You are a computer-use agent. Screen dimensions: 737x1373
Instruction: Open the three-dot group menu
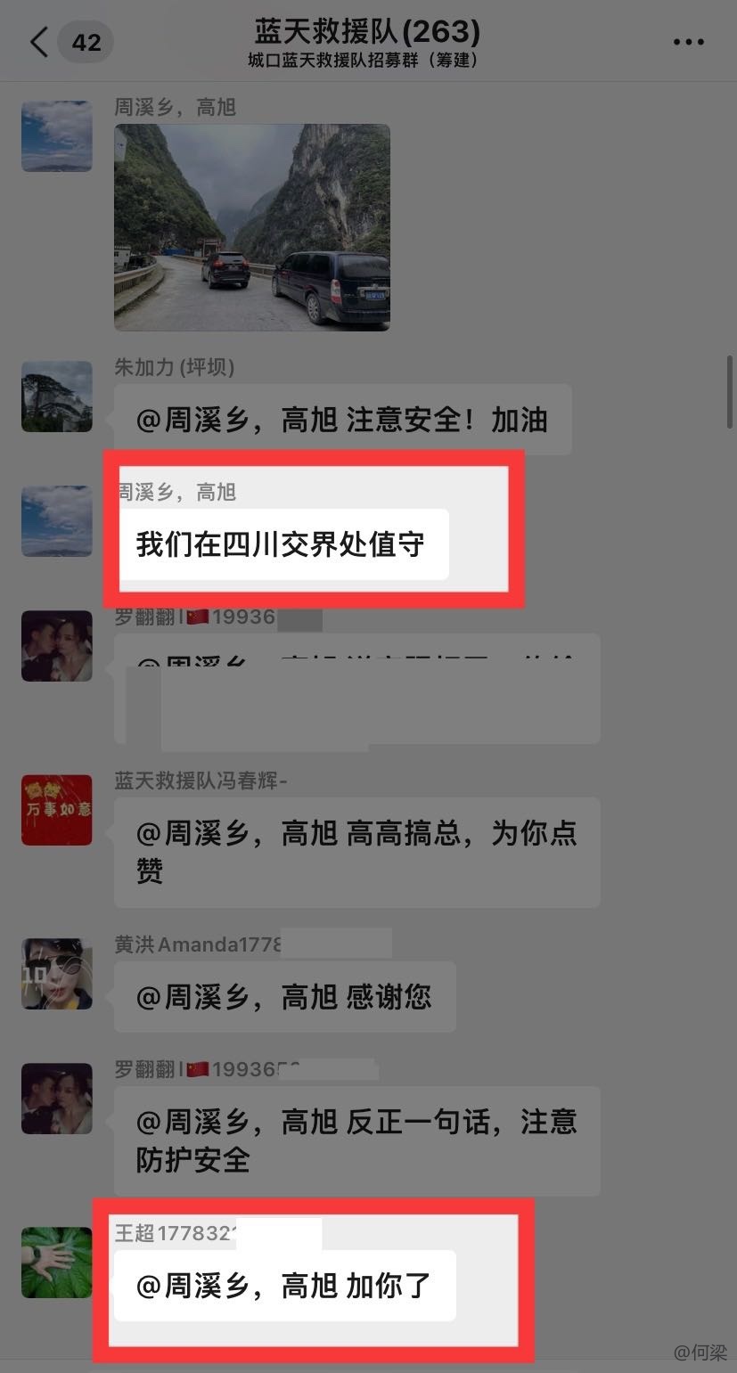point(689,42)
